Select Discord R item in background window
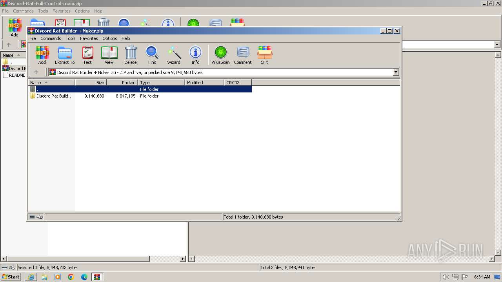The height and width of the screenshot is (282, 502). [x=14, y=69]
